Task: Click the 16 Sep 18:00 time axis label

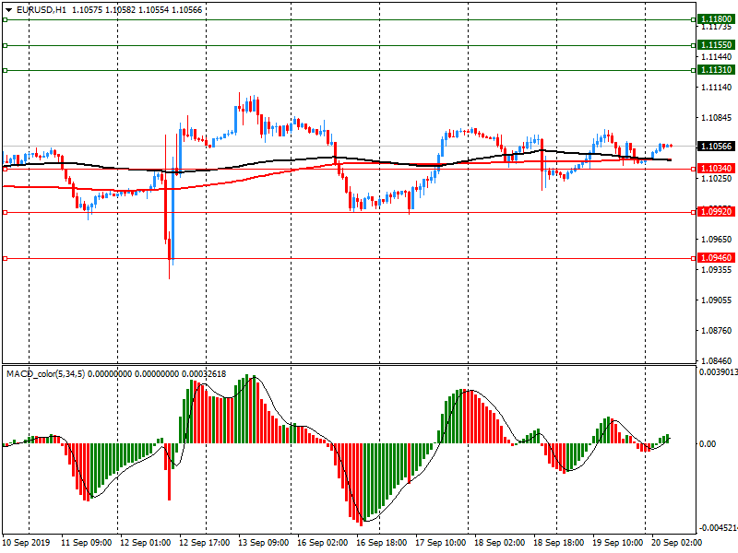Action: 382,543
